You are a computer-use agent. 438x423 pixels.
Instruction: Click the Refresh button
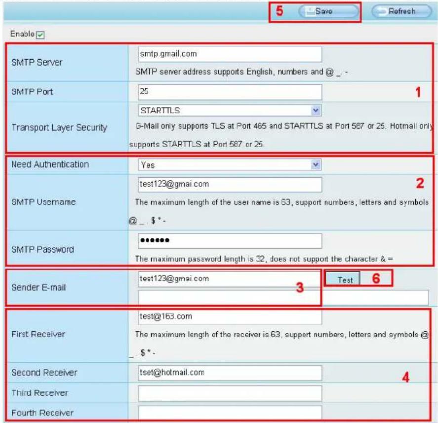pyautogui.click(x=401, y=11)
